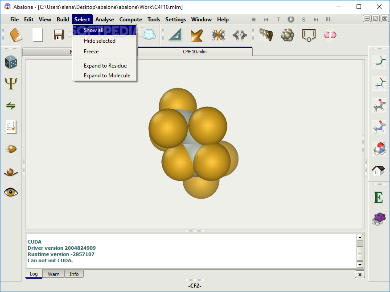Click the purple molecule cluster icon
The width and height of the screenshot is (390, 292).
(x=379, y=219)
